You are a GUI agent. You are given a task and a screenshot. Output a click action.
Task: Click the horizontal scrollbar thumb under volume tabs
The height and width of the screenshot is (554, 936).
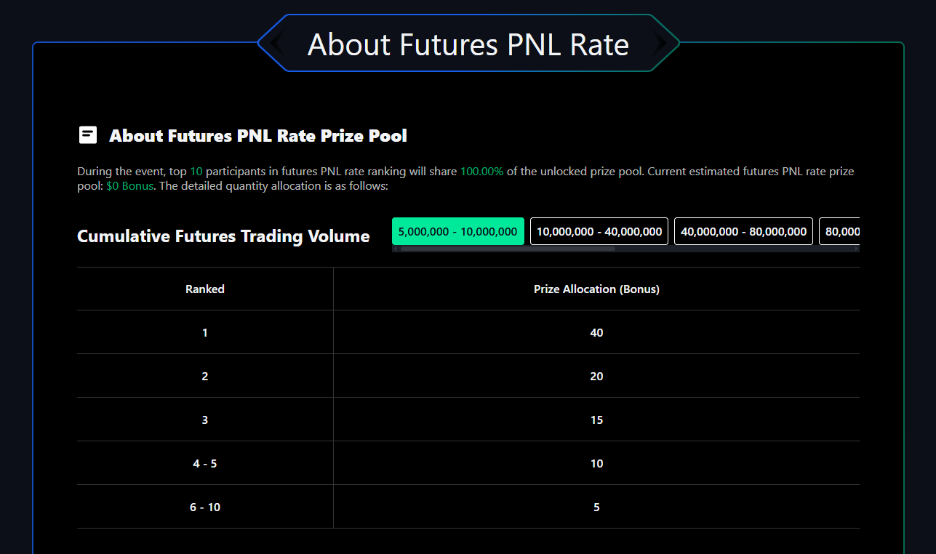[508, 249]
